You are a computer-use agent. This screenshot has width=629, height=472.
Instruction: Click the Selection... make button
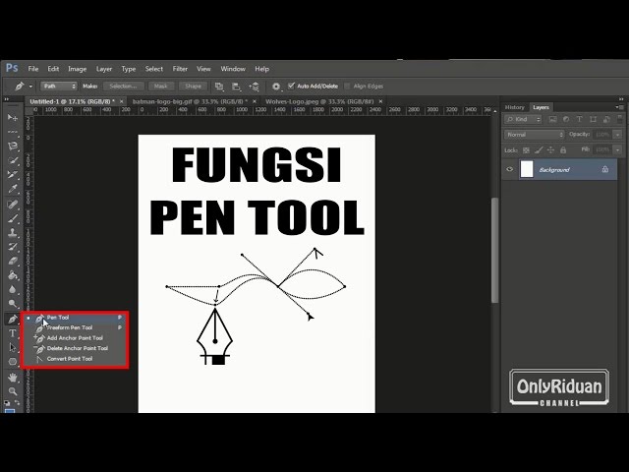123,87
